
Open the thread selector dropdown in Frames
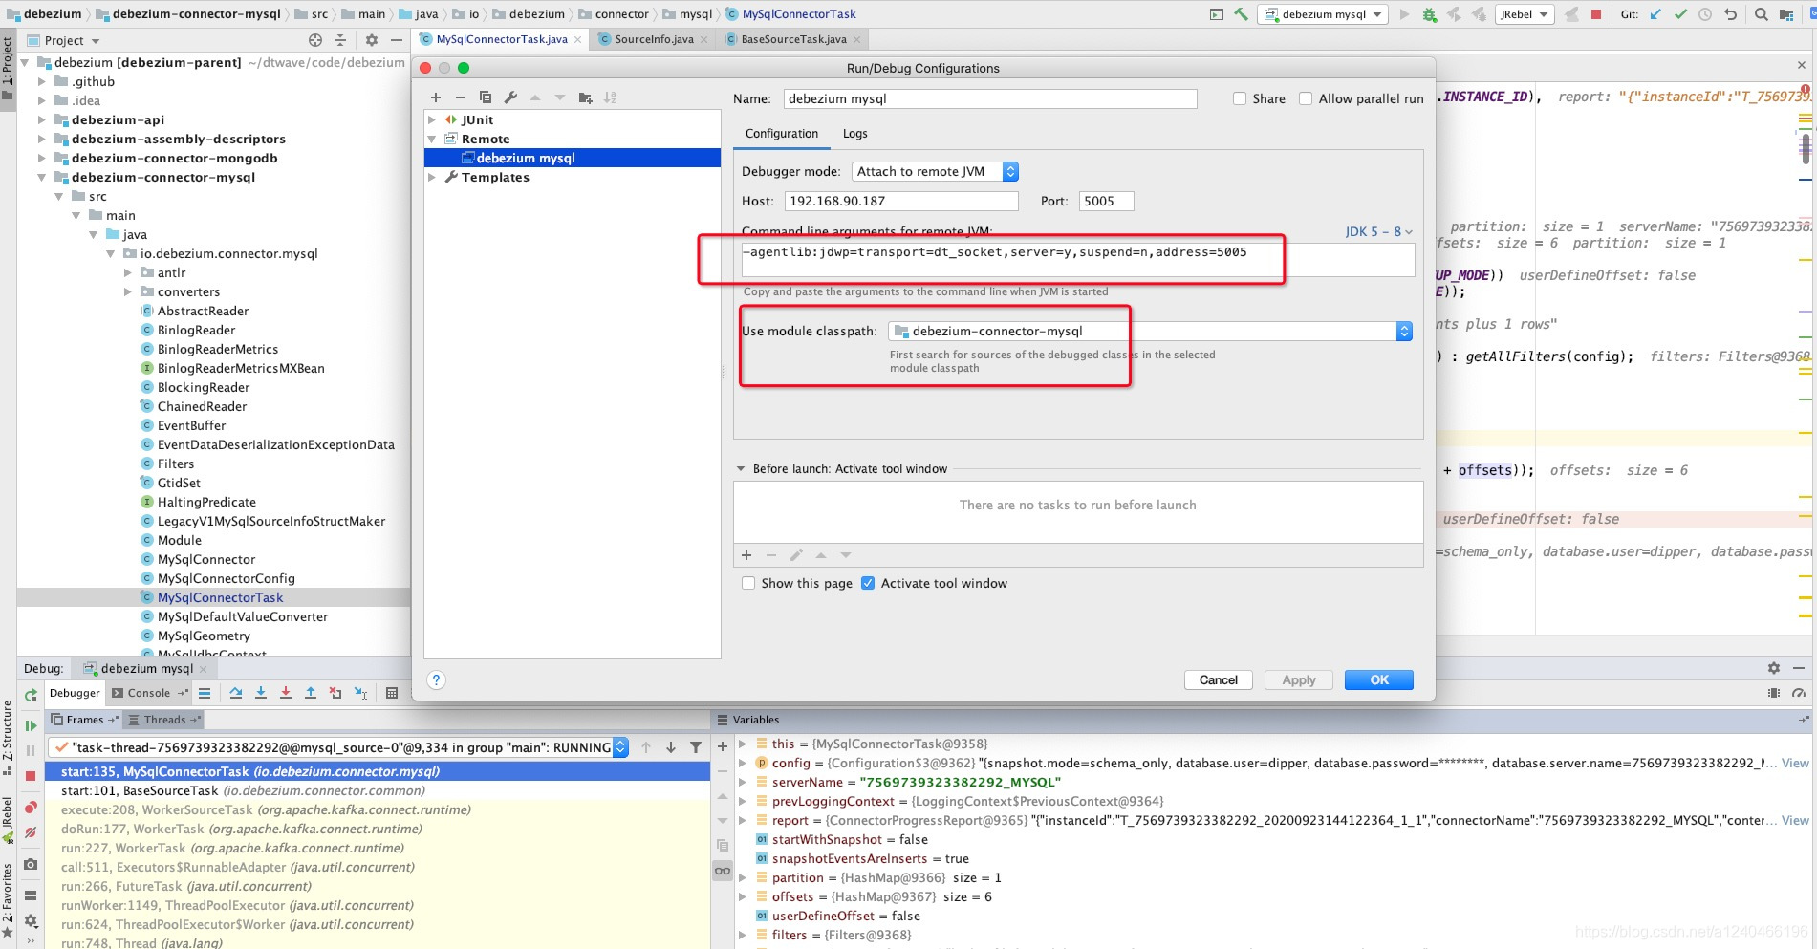621,747
